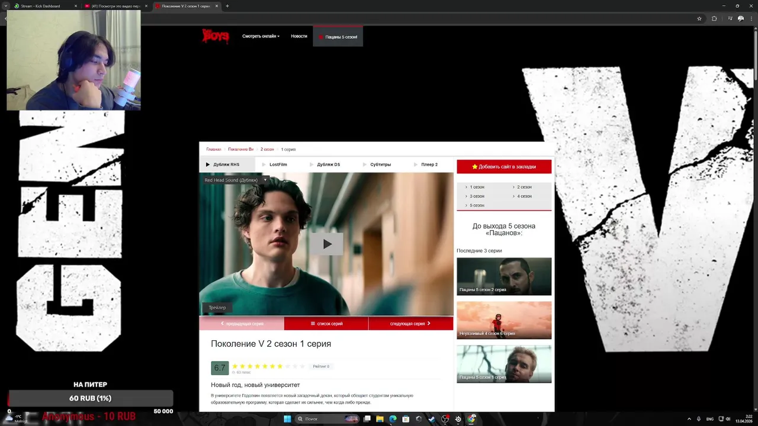Switch the ENG input language
This screenshot has width=758, height=426.
[x=710, y=419]
